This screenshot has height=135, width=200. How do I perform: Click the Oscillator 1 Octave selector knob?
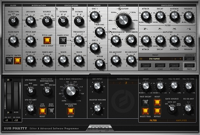point(63,20)
